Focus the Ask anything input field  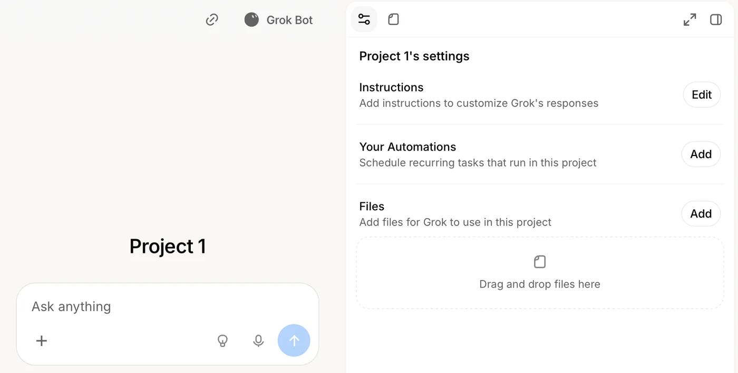(x=168, y=307)
